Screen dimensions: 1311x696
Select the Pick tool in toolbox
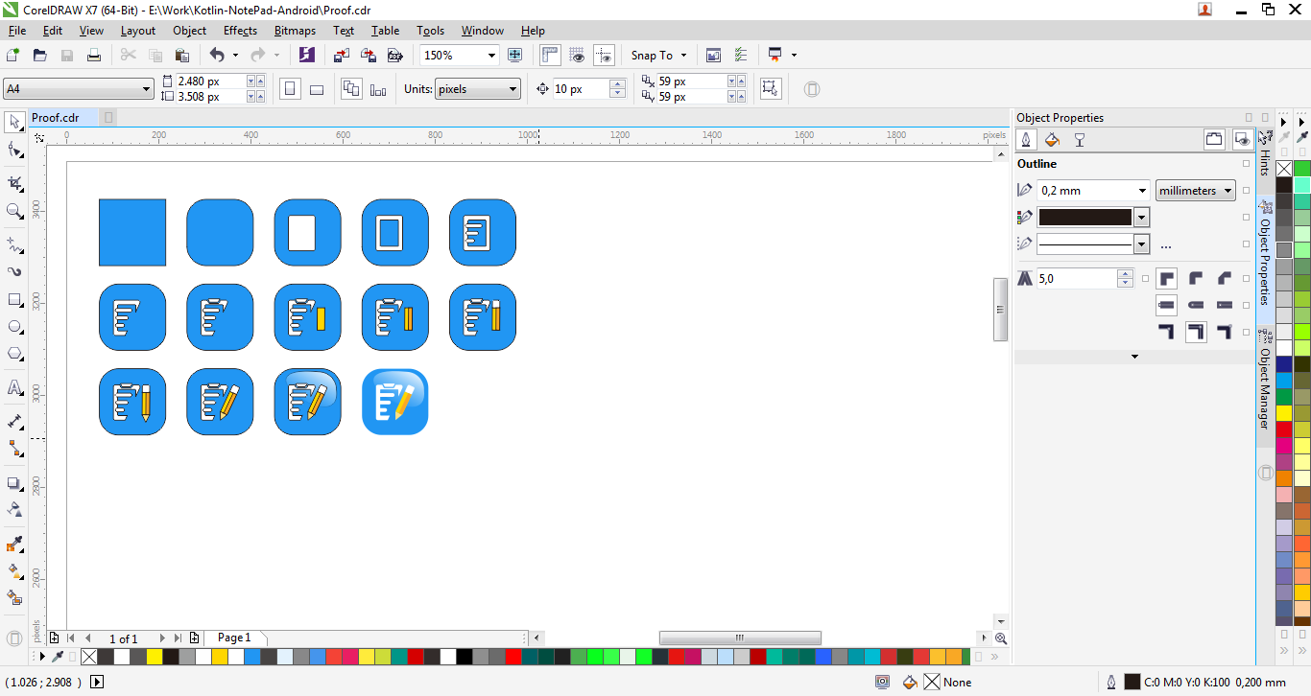click(14, 122)
